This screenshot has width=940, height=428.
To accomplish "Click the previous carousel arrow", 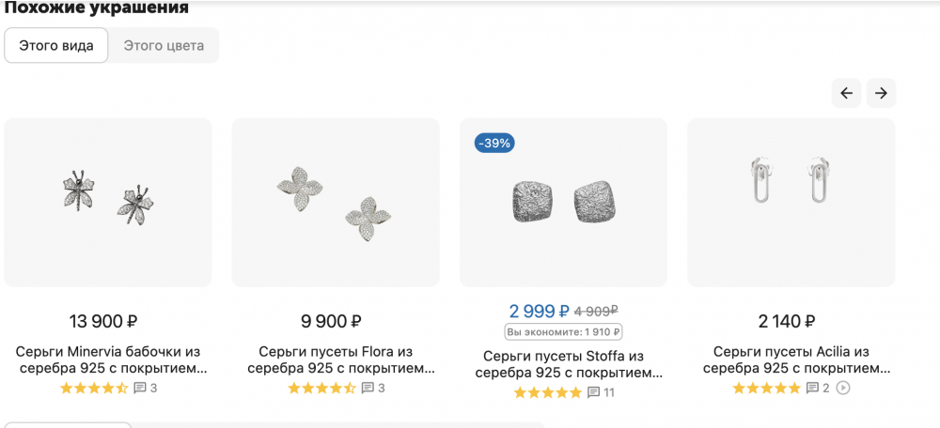I will coord(846,93).
